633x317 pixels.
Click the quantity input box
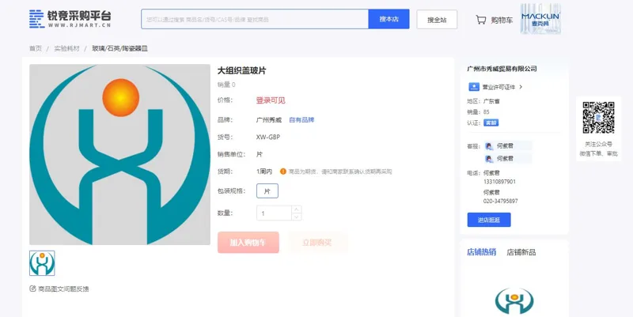274,213
